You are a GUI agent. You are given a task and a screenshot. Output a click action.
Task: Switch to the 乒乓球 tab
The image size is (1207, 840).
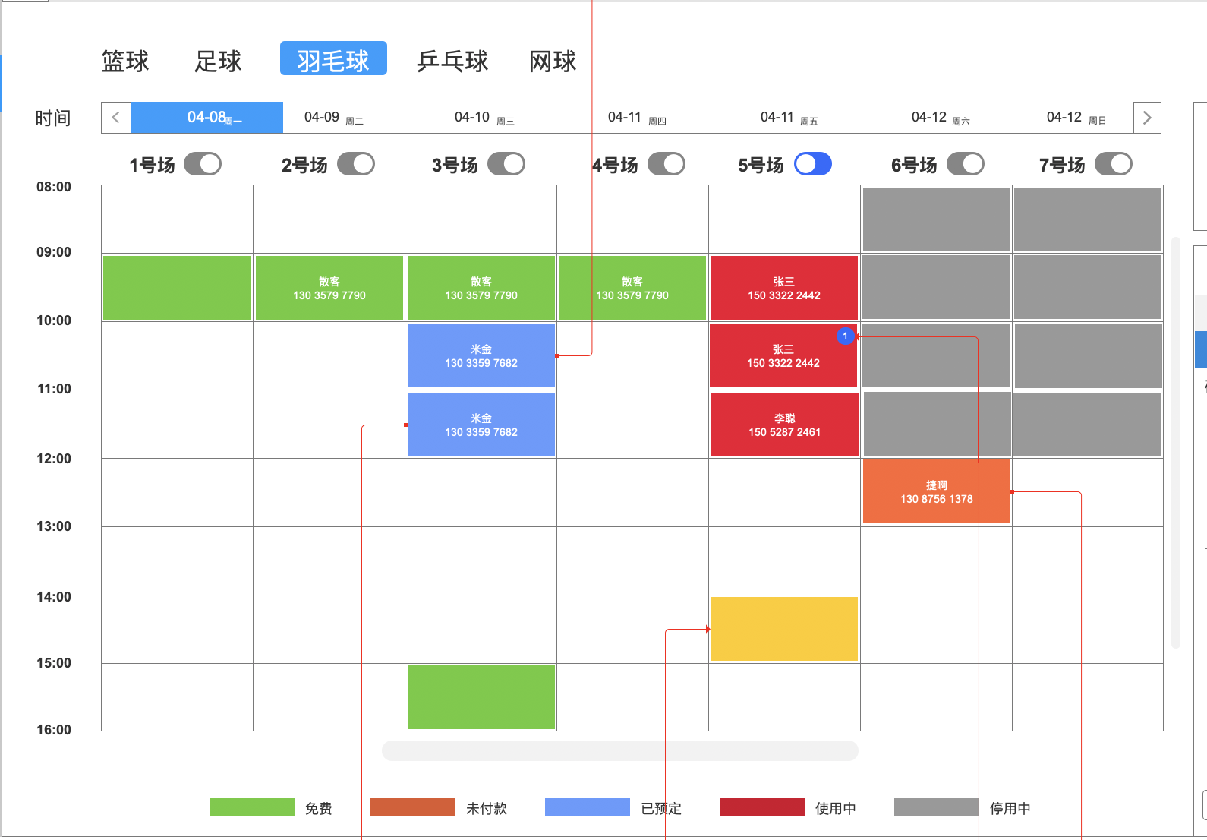[452, 61]
